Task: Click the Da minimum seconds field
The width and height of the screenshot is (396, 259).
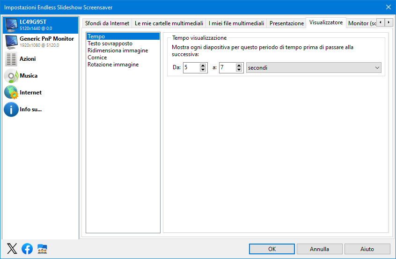Action: 191,68
